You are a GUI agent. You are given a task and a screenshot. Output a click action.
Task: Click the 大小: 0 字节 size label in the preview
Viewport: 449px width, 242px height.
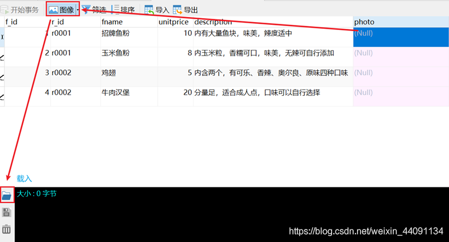click(37, 194)
